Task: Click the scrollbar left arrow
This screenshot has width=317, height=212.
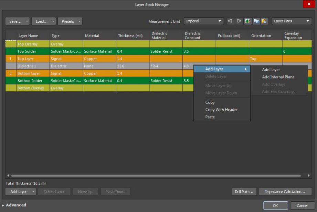Action: click(x=8, y=175)
